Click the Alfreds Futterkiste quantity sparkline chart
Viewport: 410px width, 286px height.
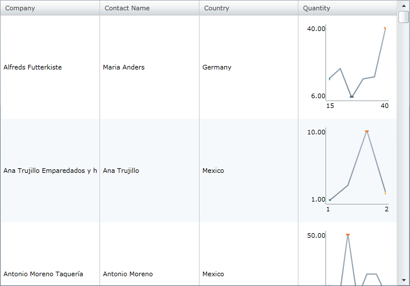click(x=357, y=63)
